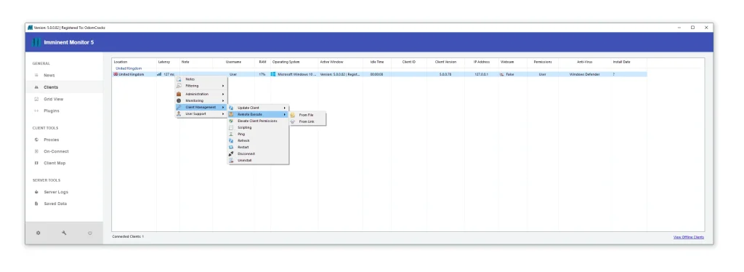
Task: Open the Client Map icon
Action: point(36,163)
